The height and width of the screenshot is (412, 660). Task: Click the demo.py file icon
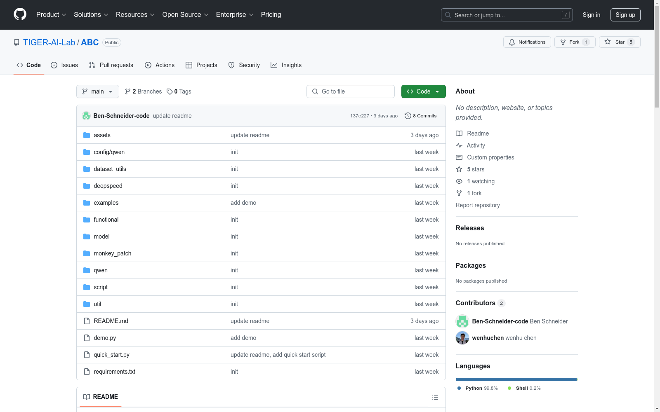click(x=87, y=338)
